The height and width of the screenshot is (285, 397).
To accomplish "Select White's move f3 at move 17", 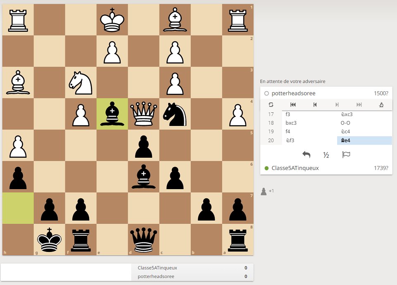I will tap(288, 114).
